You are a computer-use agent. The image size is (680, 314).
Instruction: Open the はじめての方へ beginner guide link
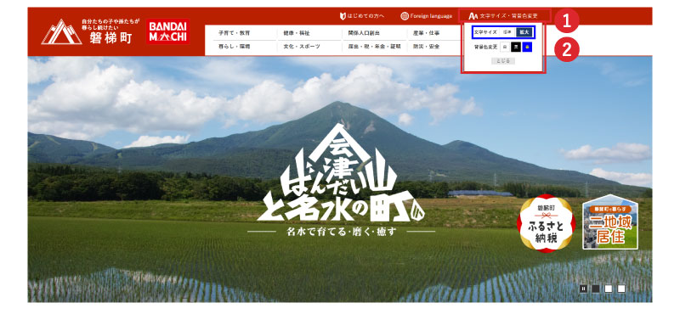point(362,16)
